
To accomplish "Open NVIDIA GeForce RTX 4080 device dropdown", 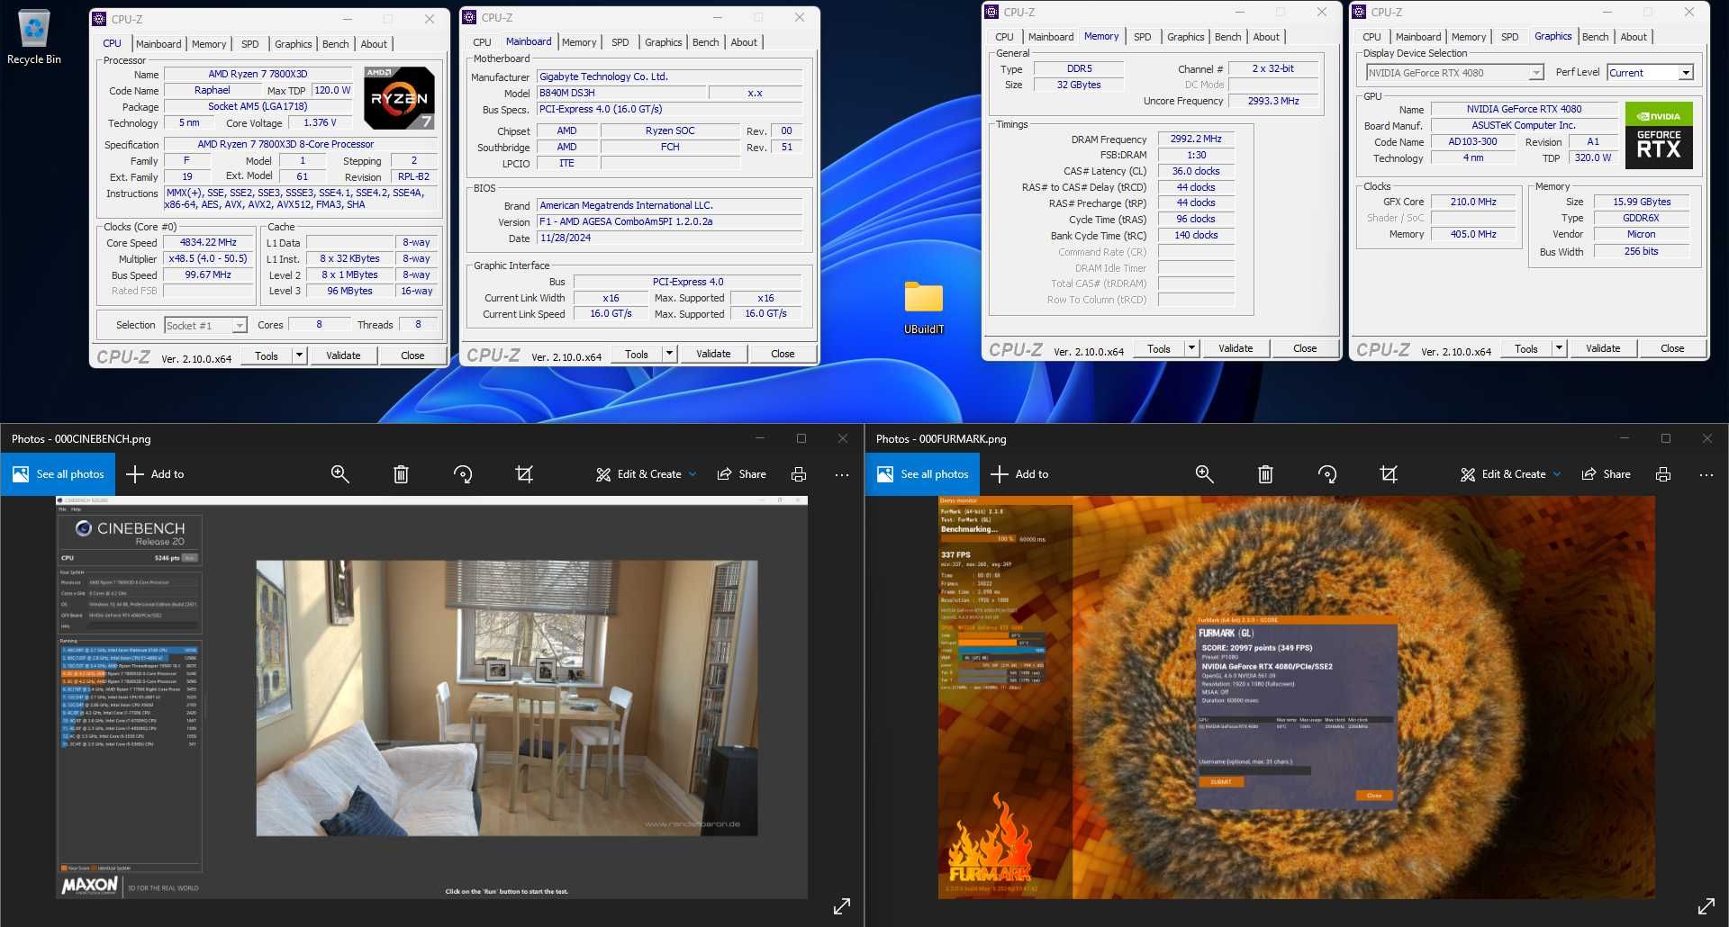I will coord(1454,73).
